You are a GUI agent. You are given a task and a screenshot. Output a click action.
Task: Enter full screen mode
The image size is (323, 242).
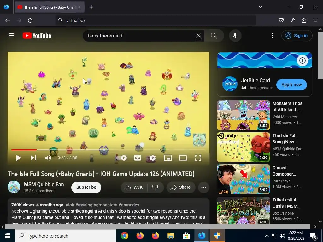tap(198, 158)
